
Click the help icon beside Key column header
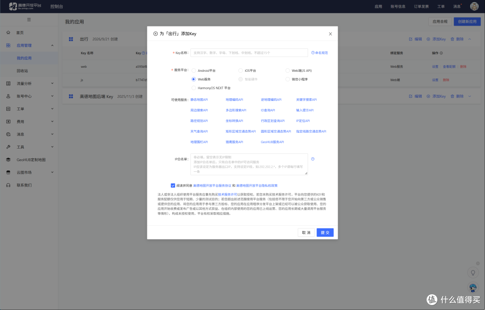pyautogui.click(x=143, y=53)
